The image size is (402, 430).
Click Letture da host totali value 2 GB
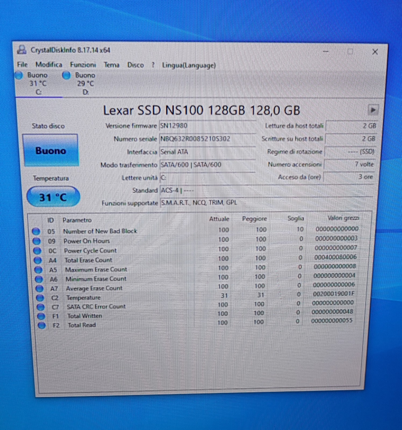pyautogui.click(x=351, y=126)
